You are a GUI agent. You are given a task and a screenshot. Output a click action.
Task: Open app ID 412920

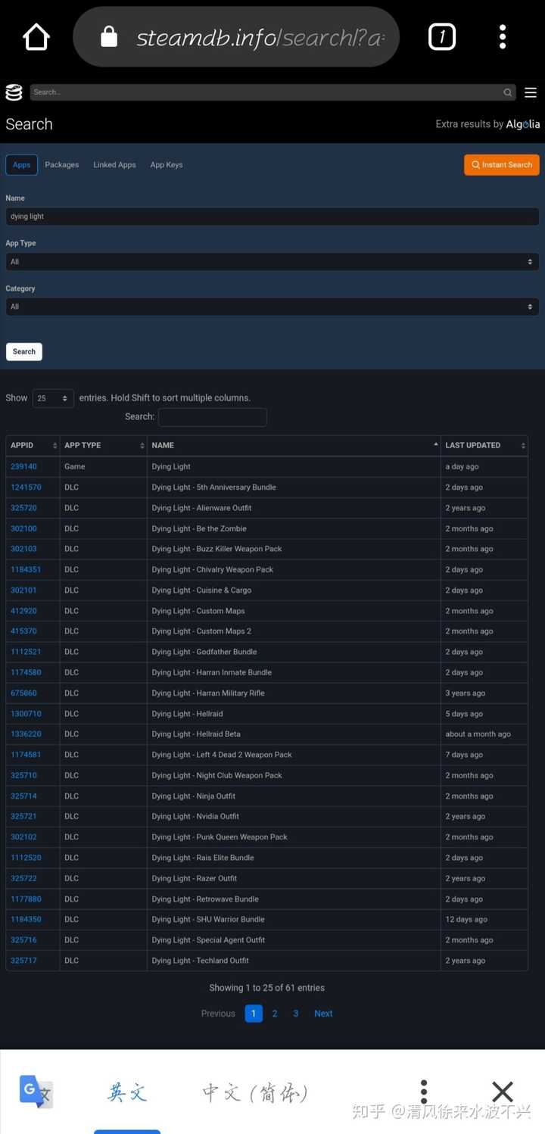pyautogui.click(x=24, y=611)
